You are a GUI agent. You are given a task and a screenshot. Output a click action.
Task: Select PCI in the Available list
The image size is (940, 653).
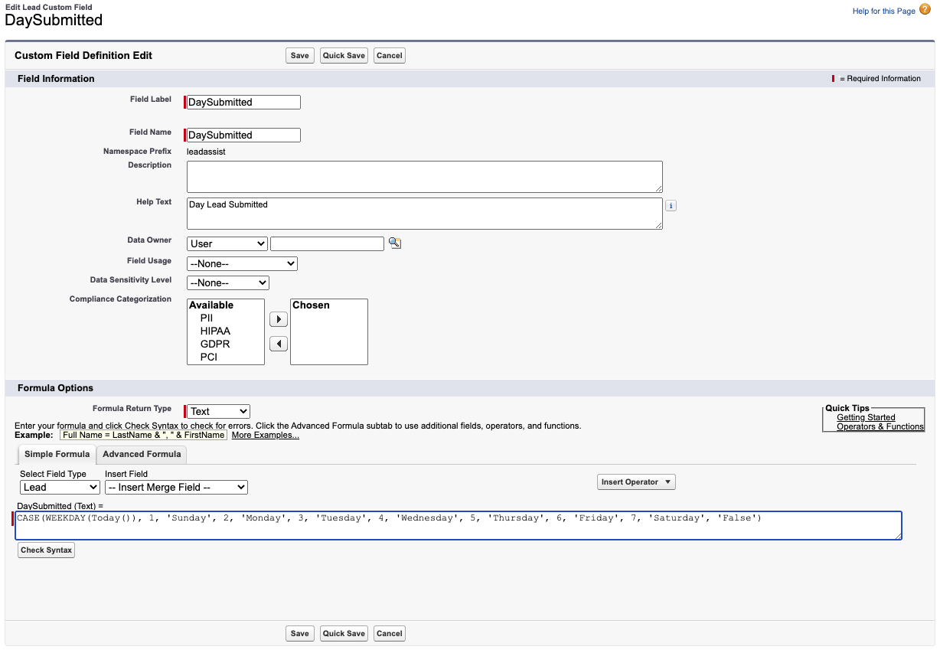click(x=209, y=357)
